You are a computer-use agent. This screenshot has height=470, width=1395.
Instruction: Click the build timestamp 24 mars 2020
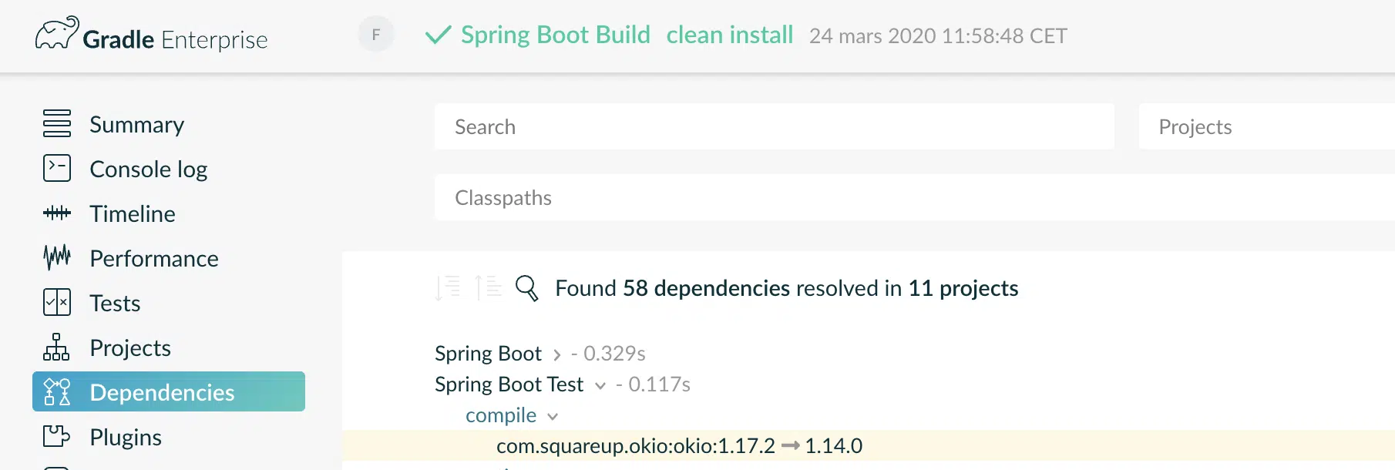(x=938, y=36)
